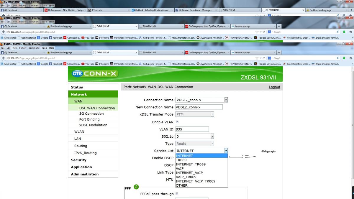354x199 pixels.
Task: Open the 802.1p dropdown
Action: [194, 136]
